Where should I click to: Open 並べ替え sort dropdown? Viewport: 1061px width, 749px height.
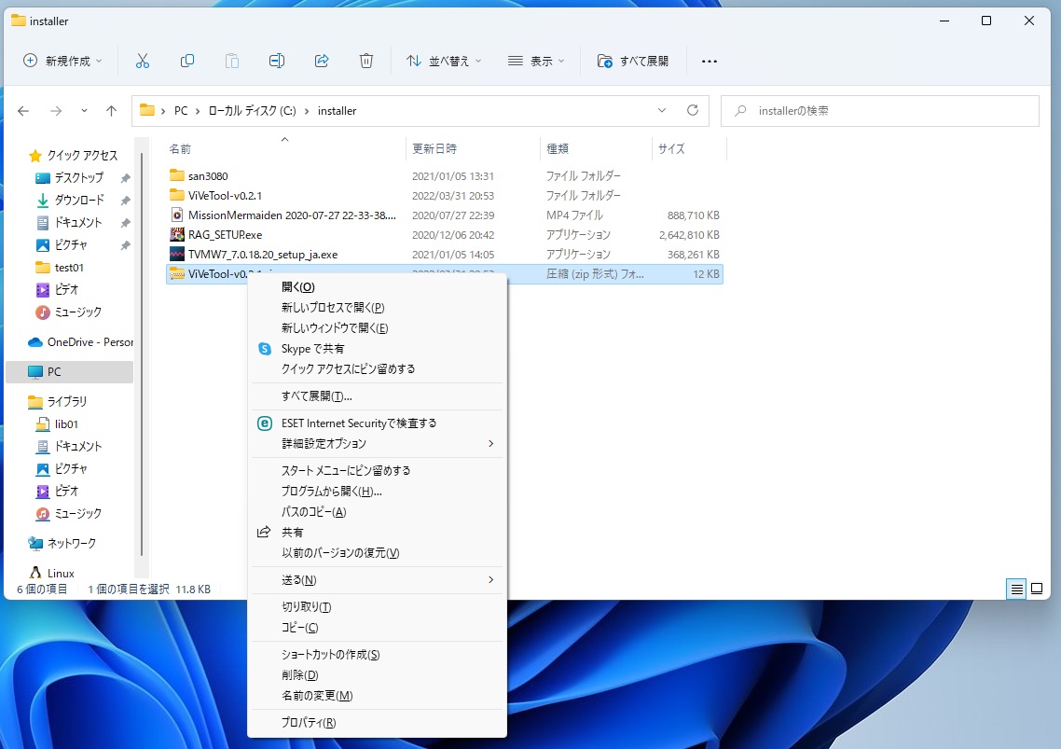[x=444, y=61]
